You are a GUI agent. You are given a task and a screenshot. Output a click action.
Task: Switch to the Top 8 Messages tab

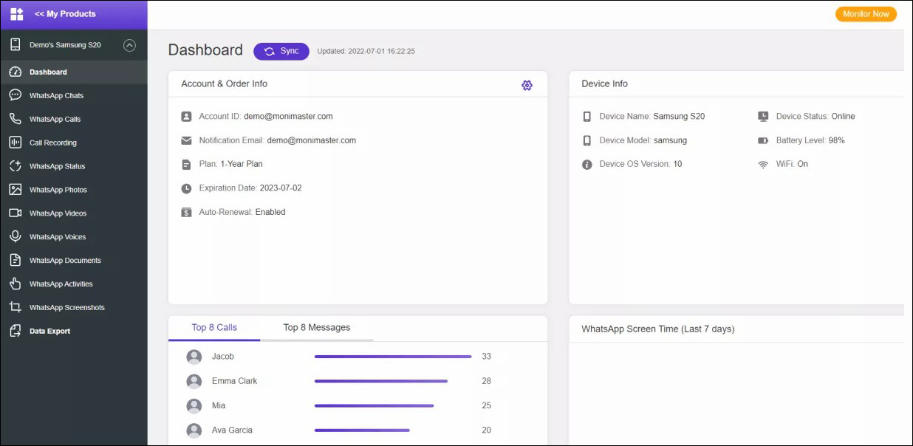point(316,327)
